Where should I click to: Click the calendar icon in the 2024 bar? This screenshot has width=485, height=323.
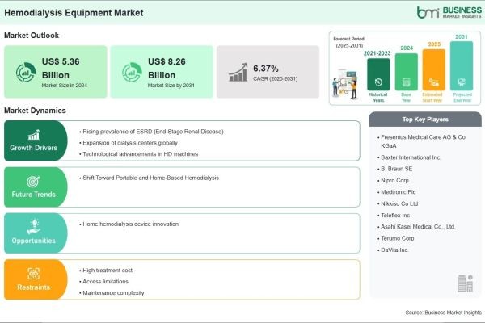click(x=406, y=82)
